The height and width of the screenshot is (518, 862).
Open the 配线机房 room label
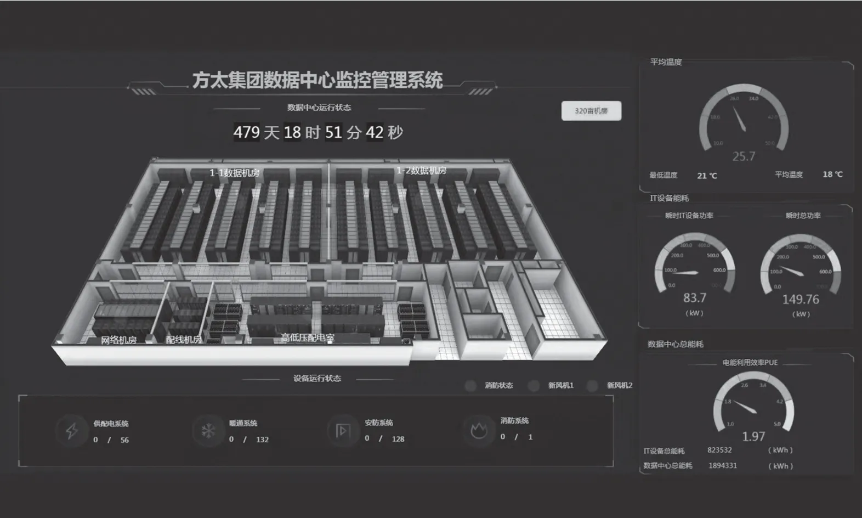click(184, 340)
